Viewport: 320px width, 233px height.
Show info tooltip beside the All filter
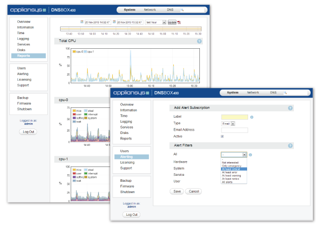pyautogui.click(x=251, y=155)
